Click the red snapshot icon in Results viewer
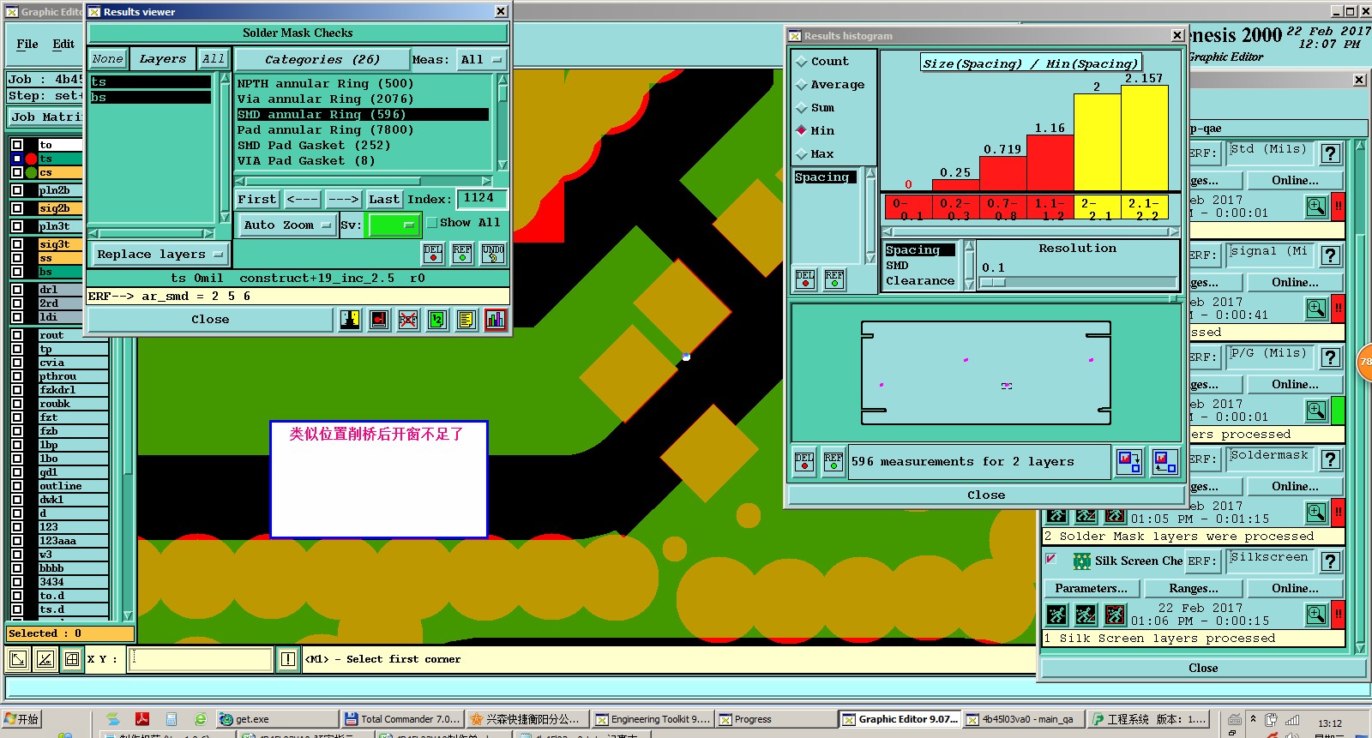 coord(379,320)
